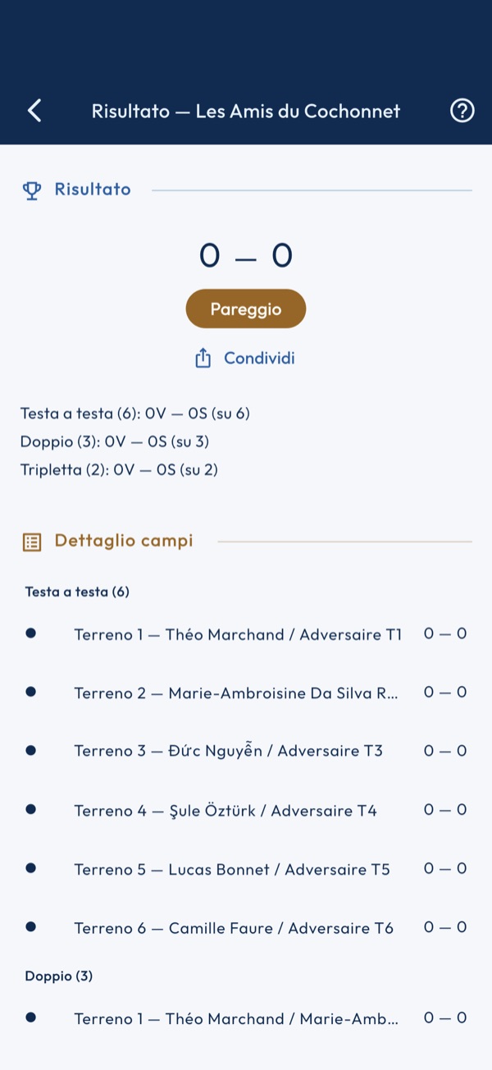The image size is (492, 1070).
Task: Open the help question mark icon
Action: click(462, 111)
